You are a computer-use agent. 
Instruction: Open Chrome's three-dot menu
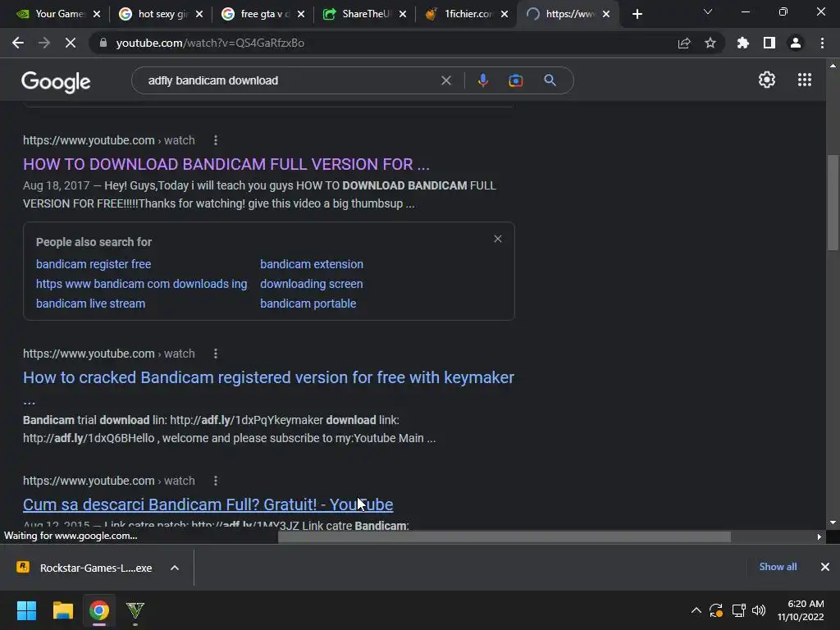pyautogui.click(x=822, y=43)
